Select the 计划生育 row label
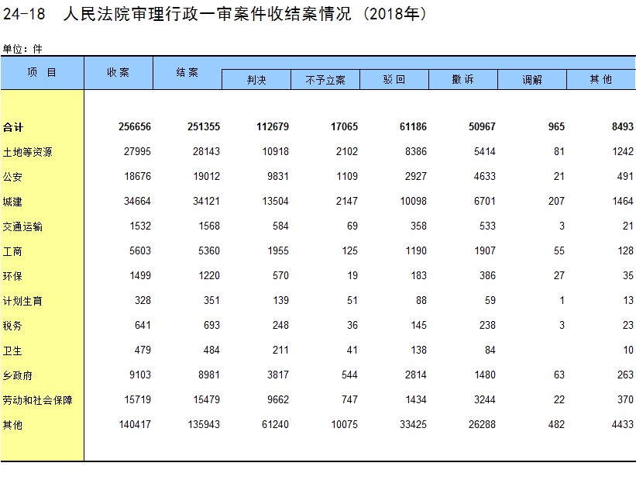 tap(22, 301)
